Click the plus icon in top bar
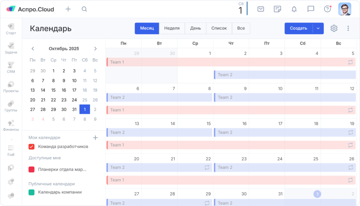The height and width of the screenshot is (206, 360). 68,9
